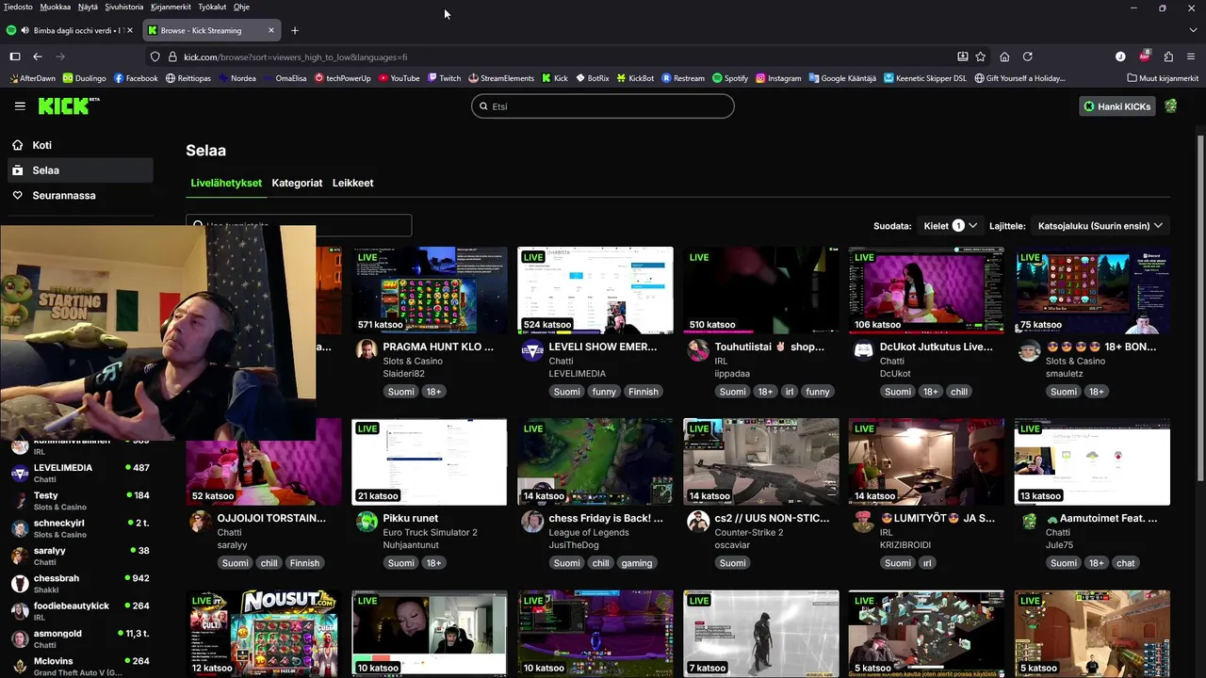Click the Hanki KICKs button
The width and height of the screenshot is (1206, 678).
click(x=1117, y=106)
